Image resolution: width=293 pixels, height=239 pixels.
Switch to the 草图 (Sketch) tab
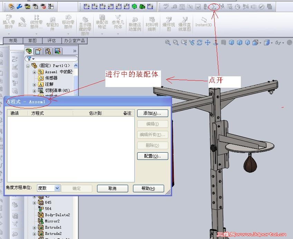coord(32,41)
